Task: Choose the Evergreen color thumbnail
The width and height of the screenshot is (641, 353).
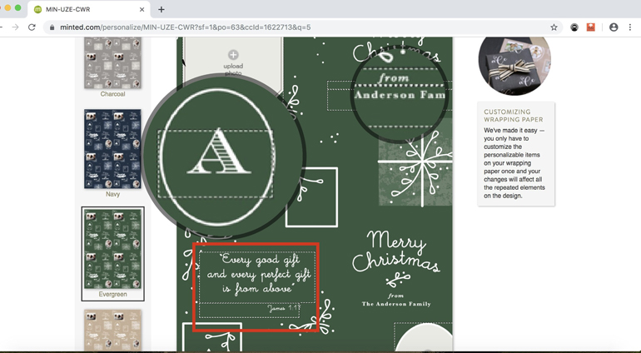Action: coord(113,249)
